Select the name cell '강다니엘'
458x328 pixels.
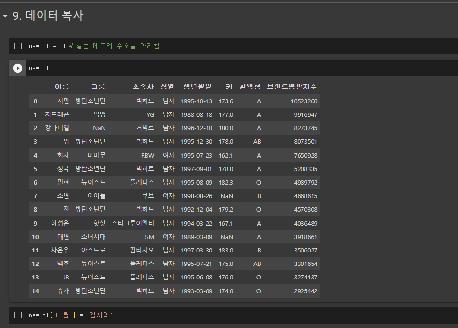[x=57, y=128]
